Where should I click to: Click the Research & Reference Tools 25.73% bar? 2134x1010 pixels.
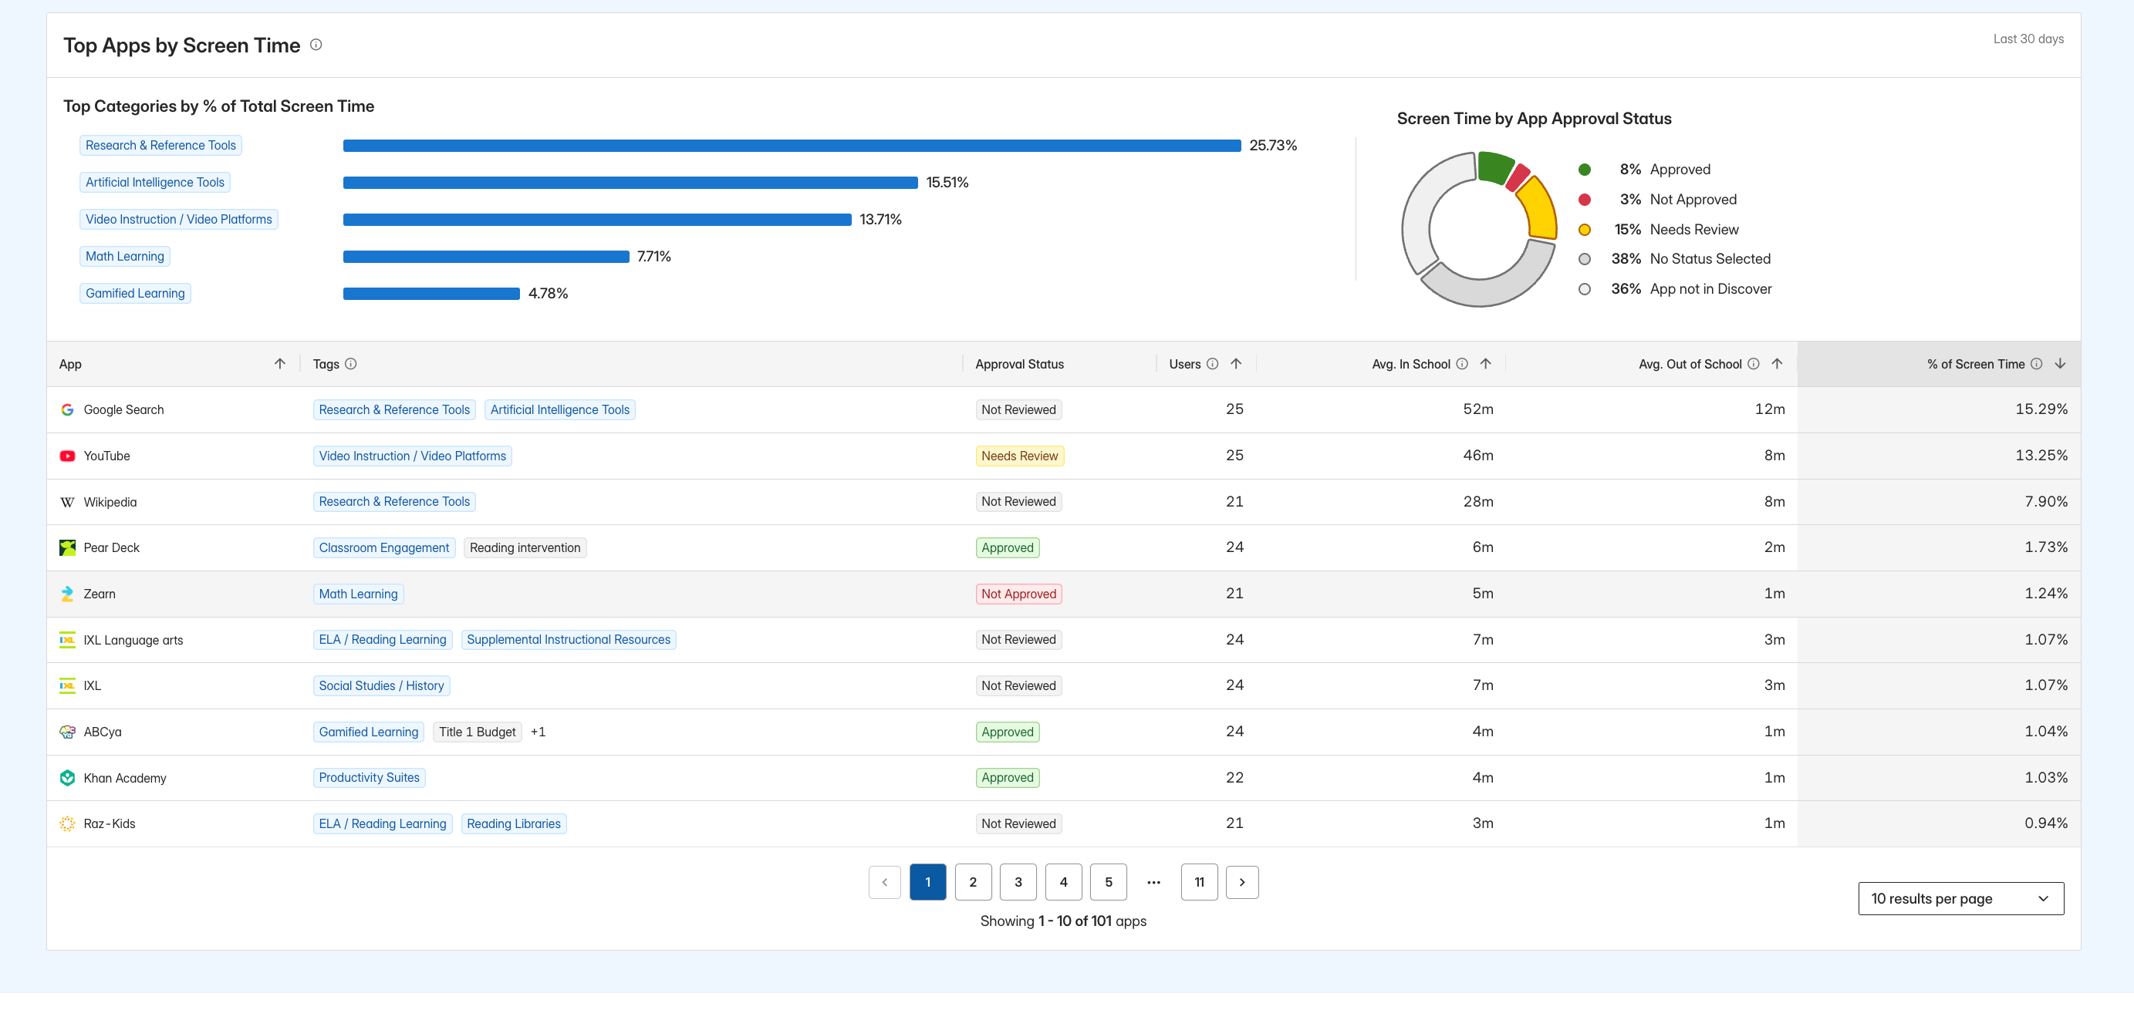pyautogui.click(x=792, y=146)
